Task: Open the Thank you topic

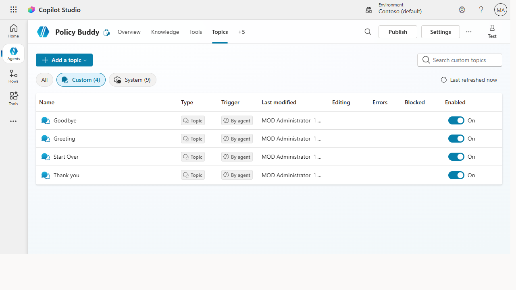Action: click(67, 175)
